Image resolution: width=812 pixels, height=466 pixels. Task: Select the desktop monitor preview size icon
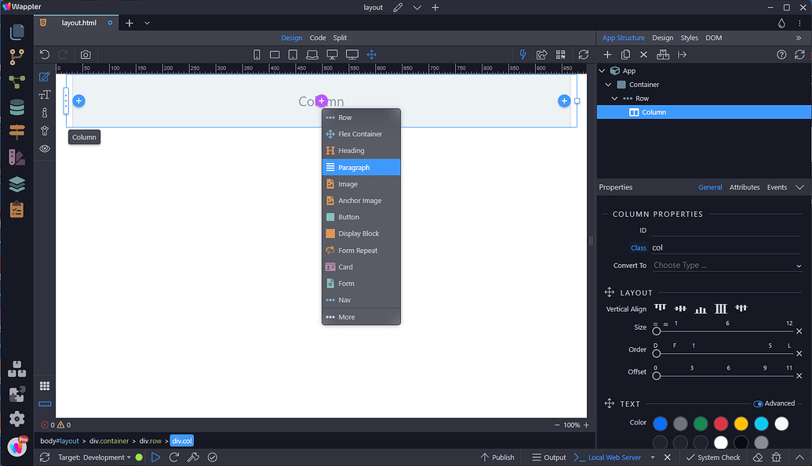point(333,54)
